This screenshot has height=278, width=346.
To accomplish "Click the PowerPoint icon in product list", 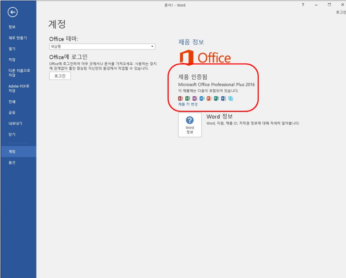I will pyautogui.click(x=209, y=99).
